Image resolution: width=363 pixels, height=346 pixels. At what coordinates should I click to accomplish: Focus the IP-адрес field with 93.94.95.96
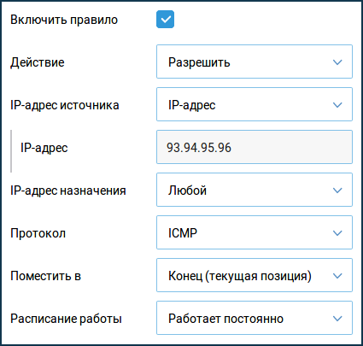255,147
